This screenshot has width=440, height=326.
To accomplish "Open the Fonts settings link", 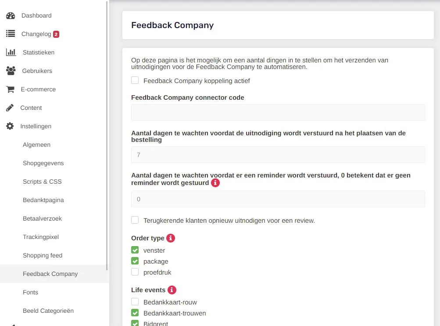I will tap(30, 292).
